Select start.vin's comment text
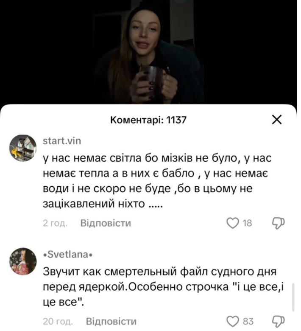The height and width of the screenshot is (331, 301). coord(157,181)
